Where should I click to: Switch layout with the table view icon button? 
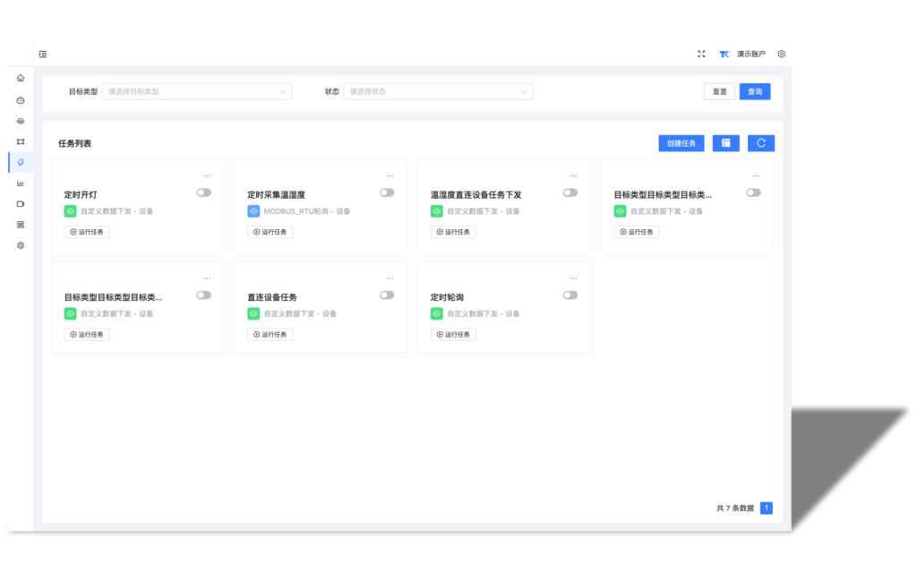tap(725, 143)
